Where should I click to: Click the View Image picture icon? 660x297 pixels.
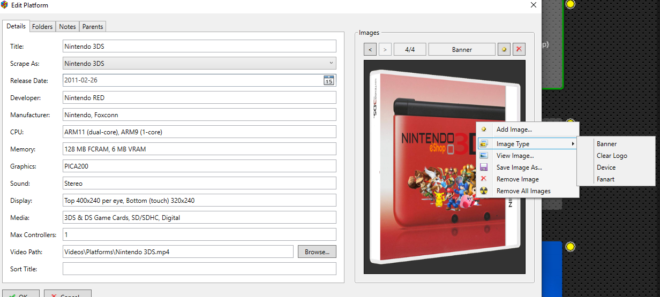pyautogui.click(x=484, y=156)
